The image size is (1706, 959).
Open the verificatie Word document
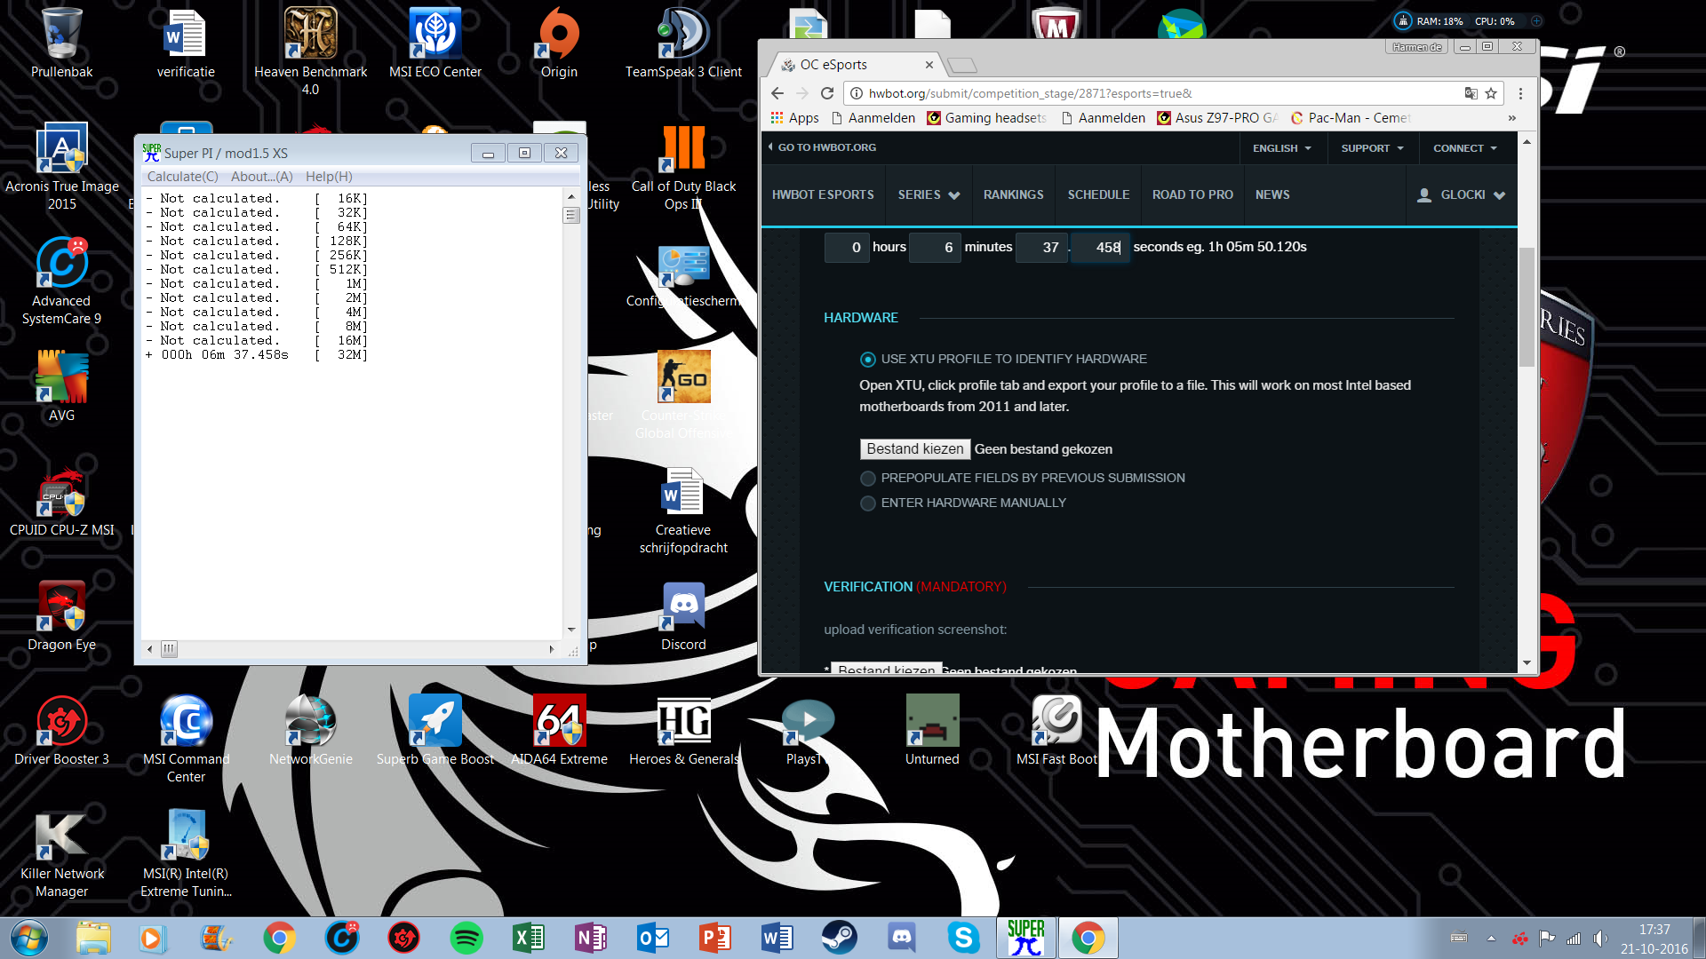coord(186,44)
